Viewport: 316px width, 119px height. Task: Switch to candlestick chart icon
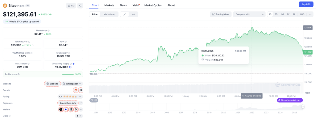pos(133,14)
